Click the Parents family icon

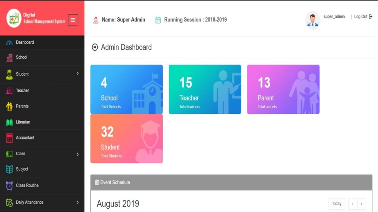coord(9,106)
